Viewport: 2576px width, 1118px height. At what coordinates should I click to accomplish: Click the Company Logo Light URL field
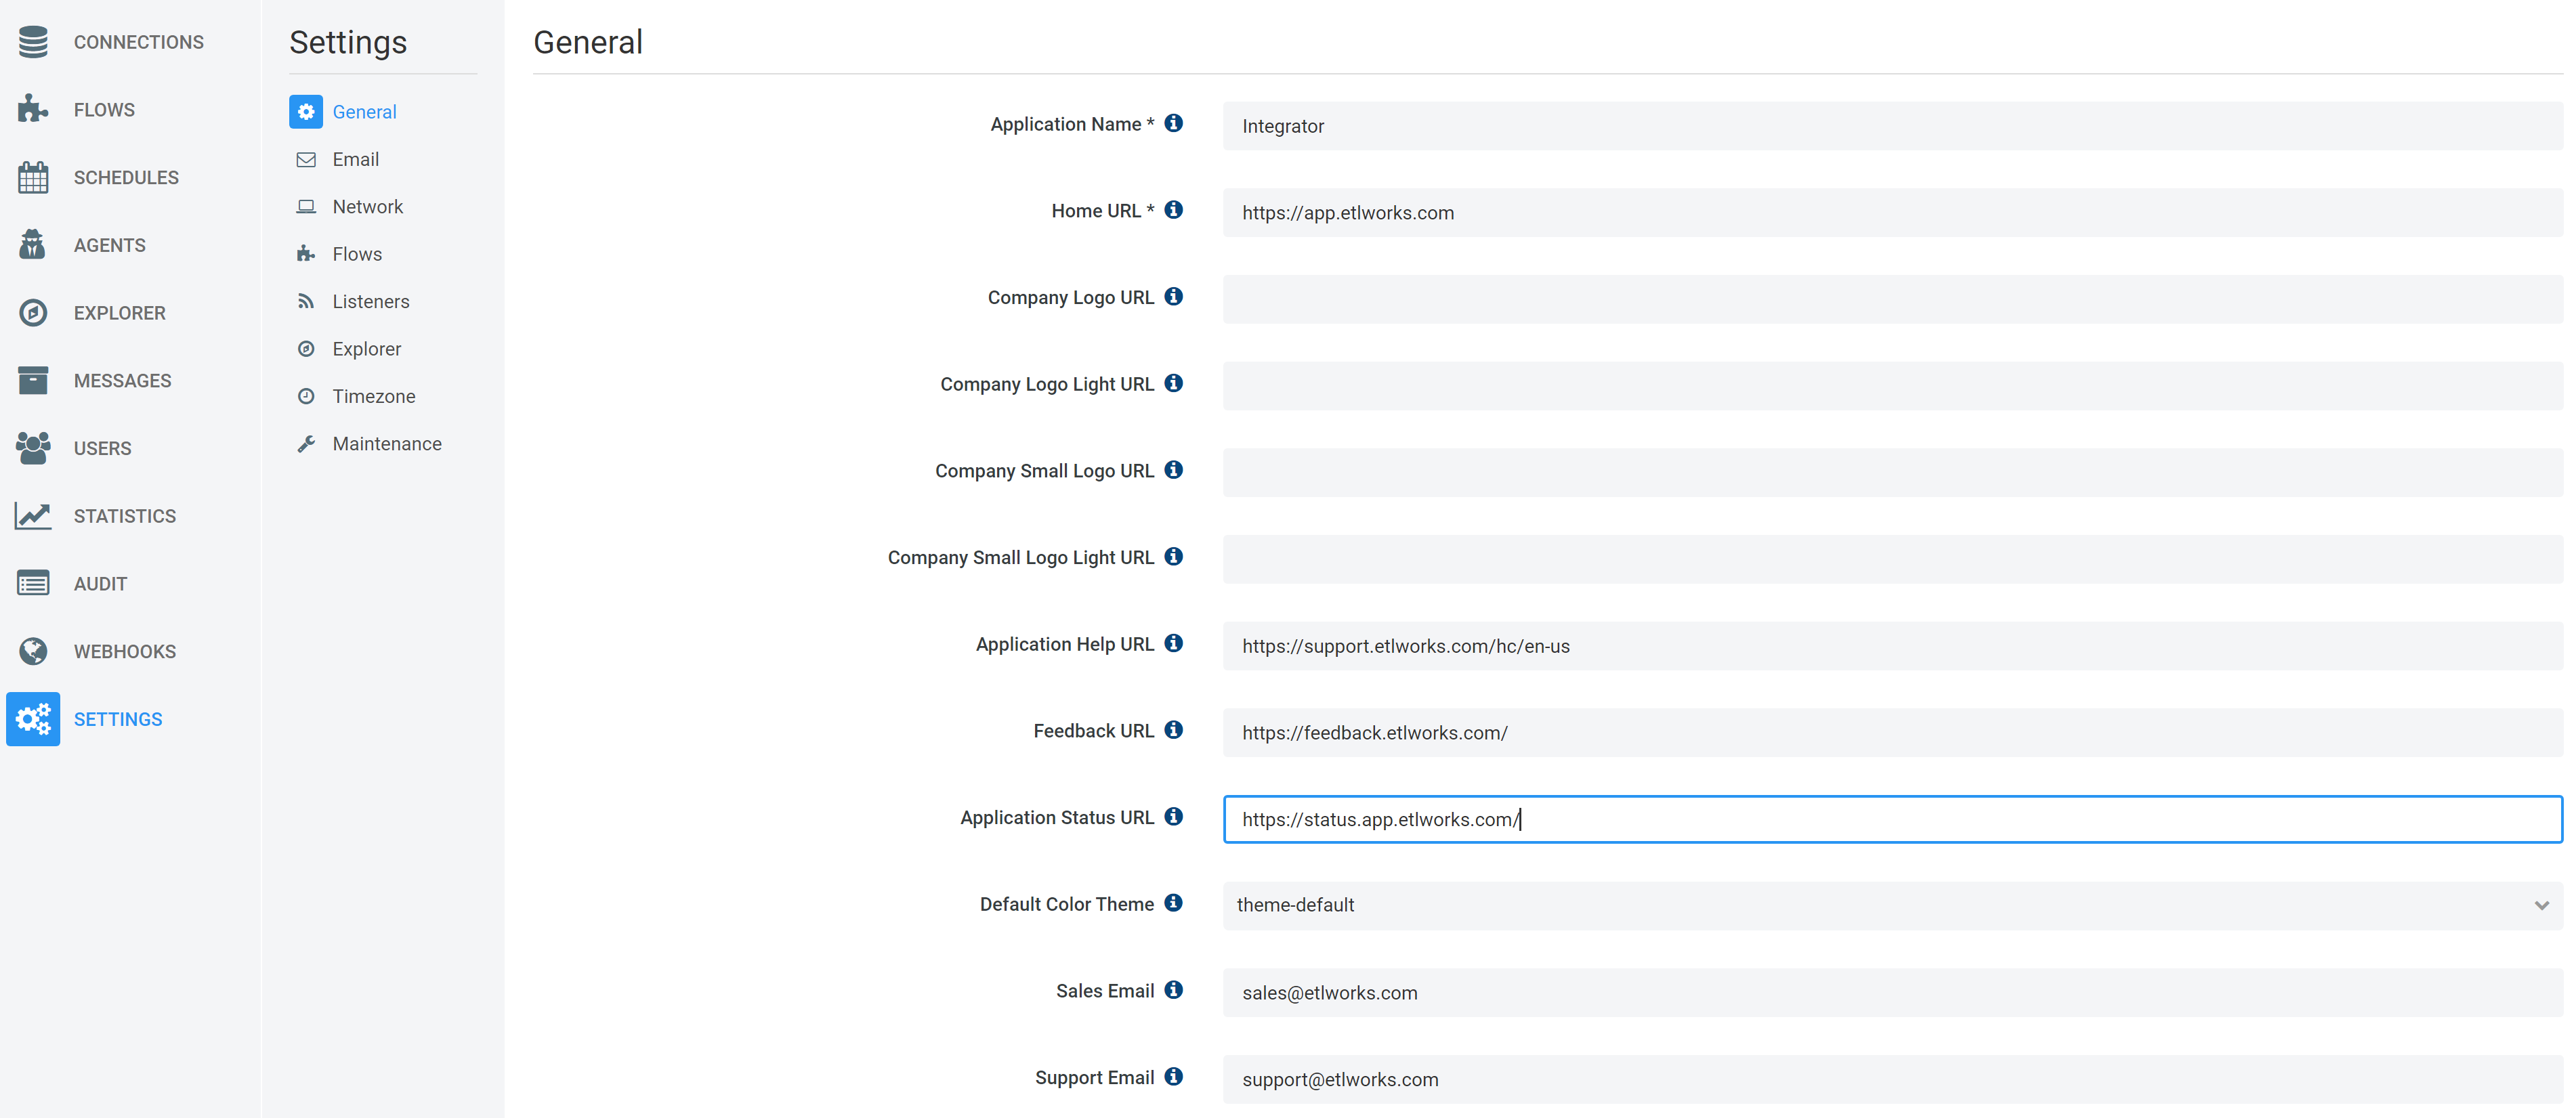tap(1892, 386)
